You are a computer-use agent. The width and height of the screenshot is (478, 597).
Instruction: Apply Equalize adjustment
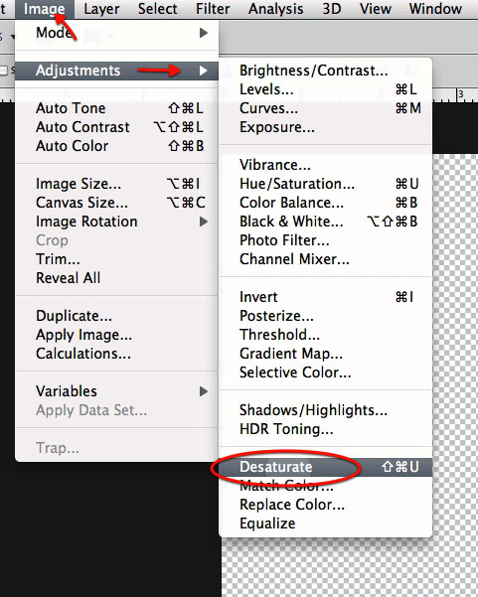326,523
